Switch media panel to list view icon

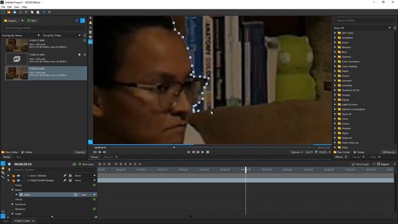coord(77,21)
